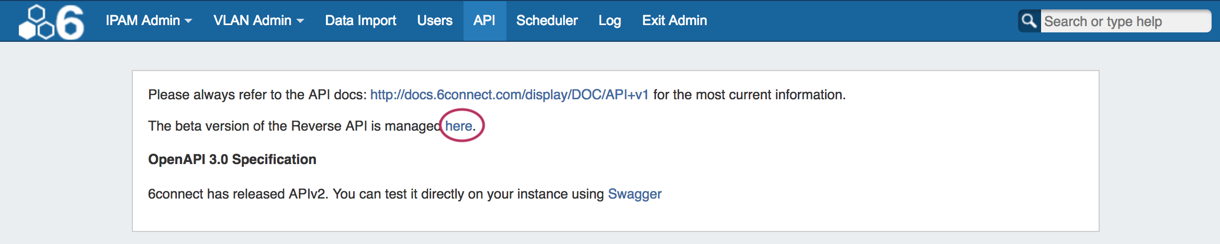1220x244 pixels.
Task: Click the OpenAPI 3.0 Specification heading
Action: pyautogui.click(x=232, y=159)
